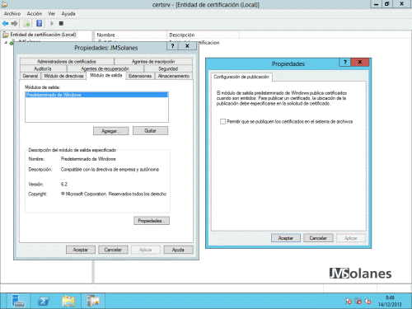
Task: Click the Start service play icon
Action: (x=51, y=24)
